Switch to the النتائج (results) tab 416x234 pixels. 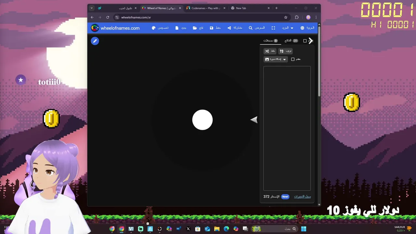291,41
